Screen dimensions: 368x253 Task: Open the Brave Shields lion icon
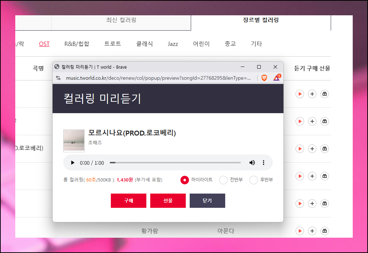coord(264,78)
